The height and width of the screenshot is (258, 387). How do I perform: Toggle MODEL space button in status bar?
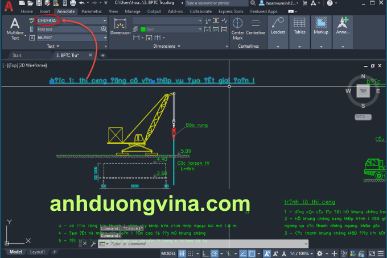[168, 253]
